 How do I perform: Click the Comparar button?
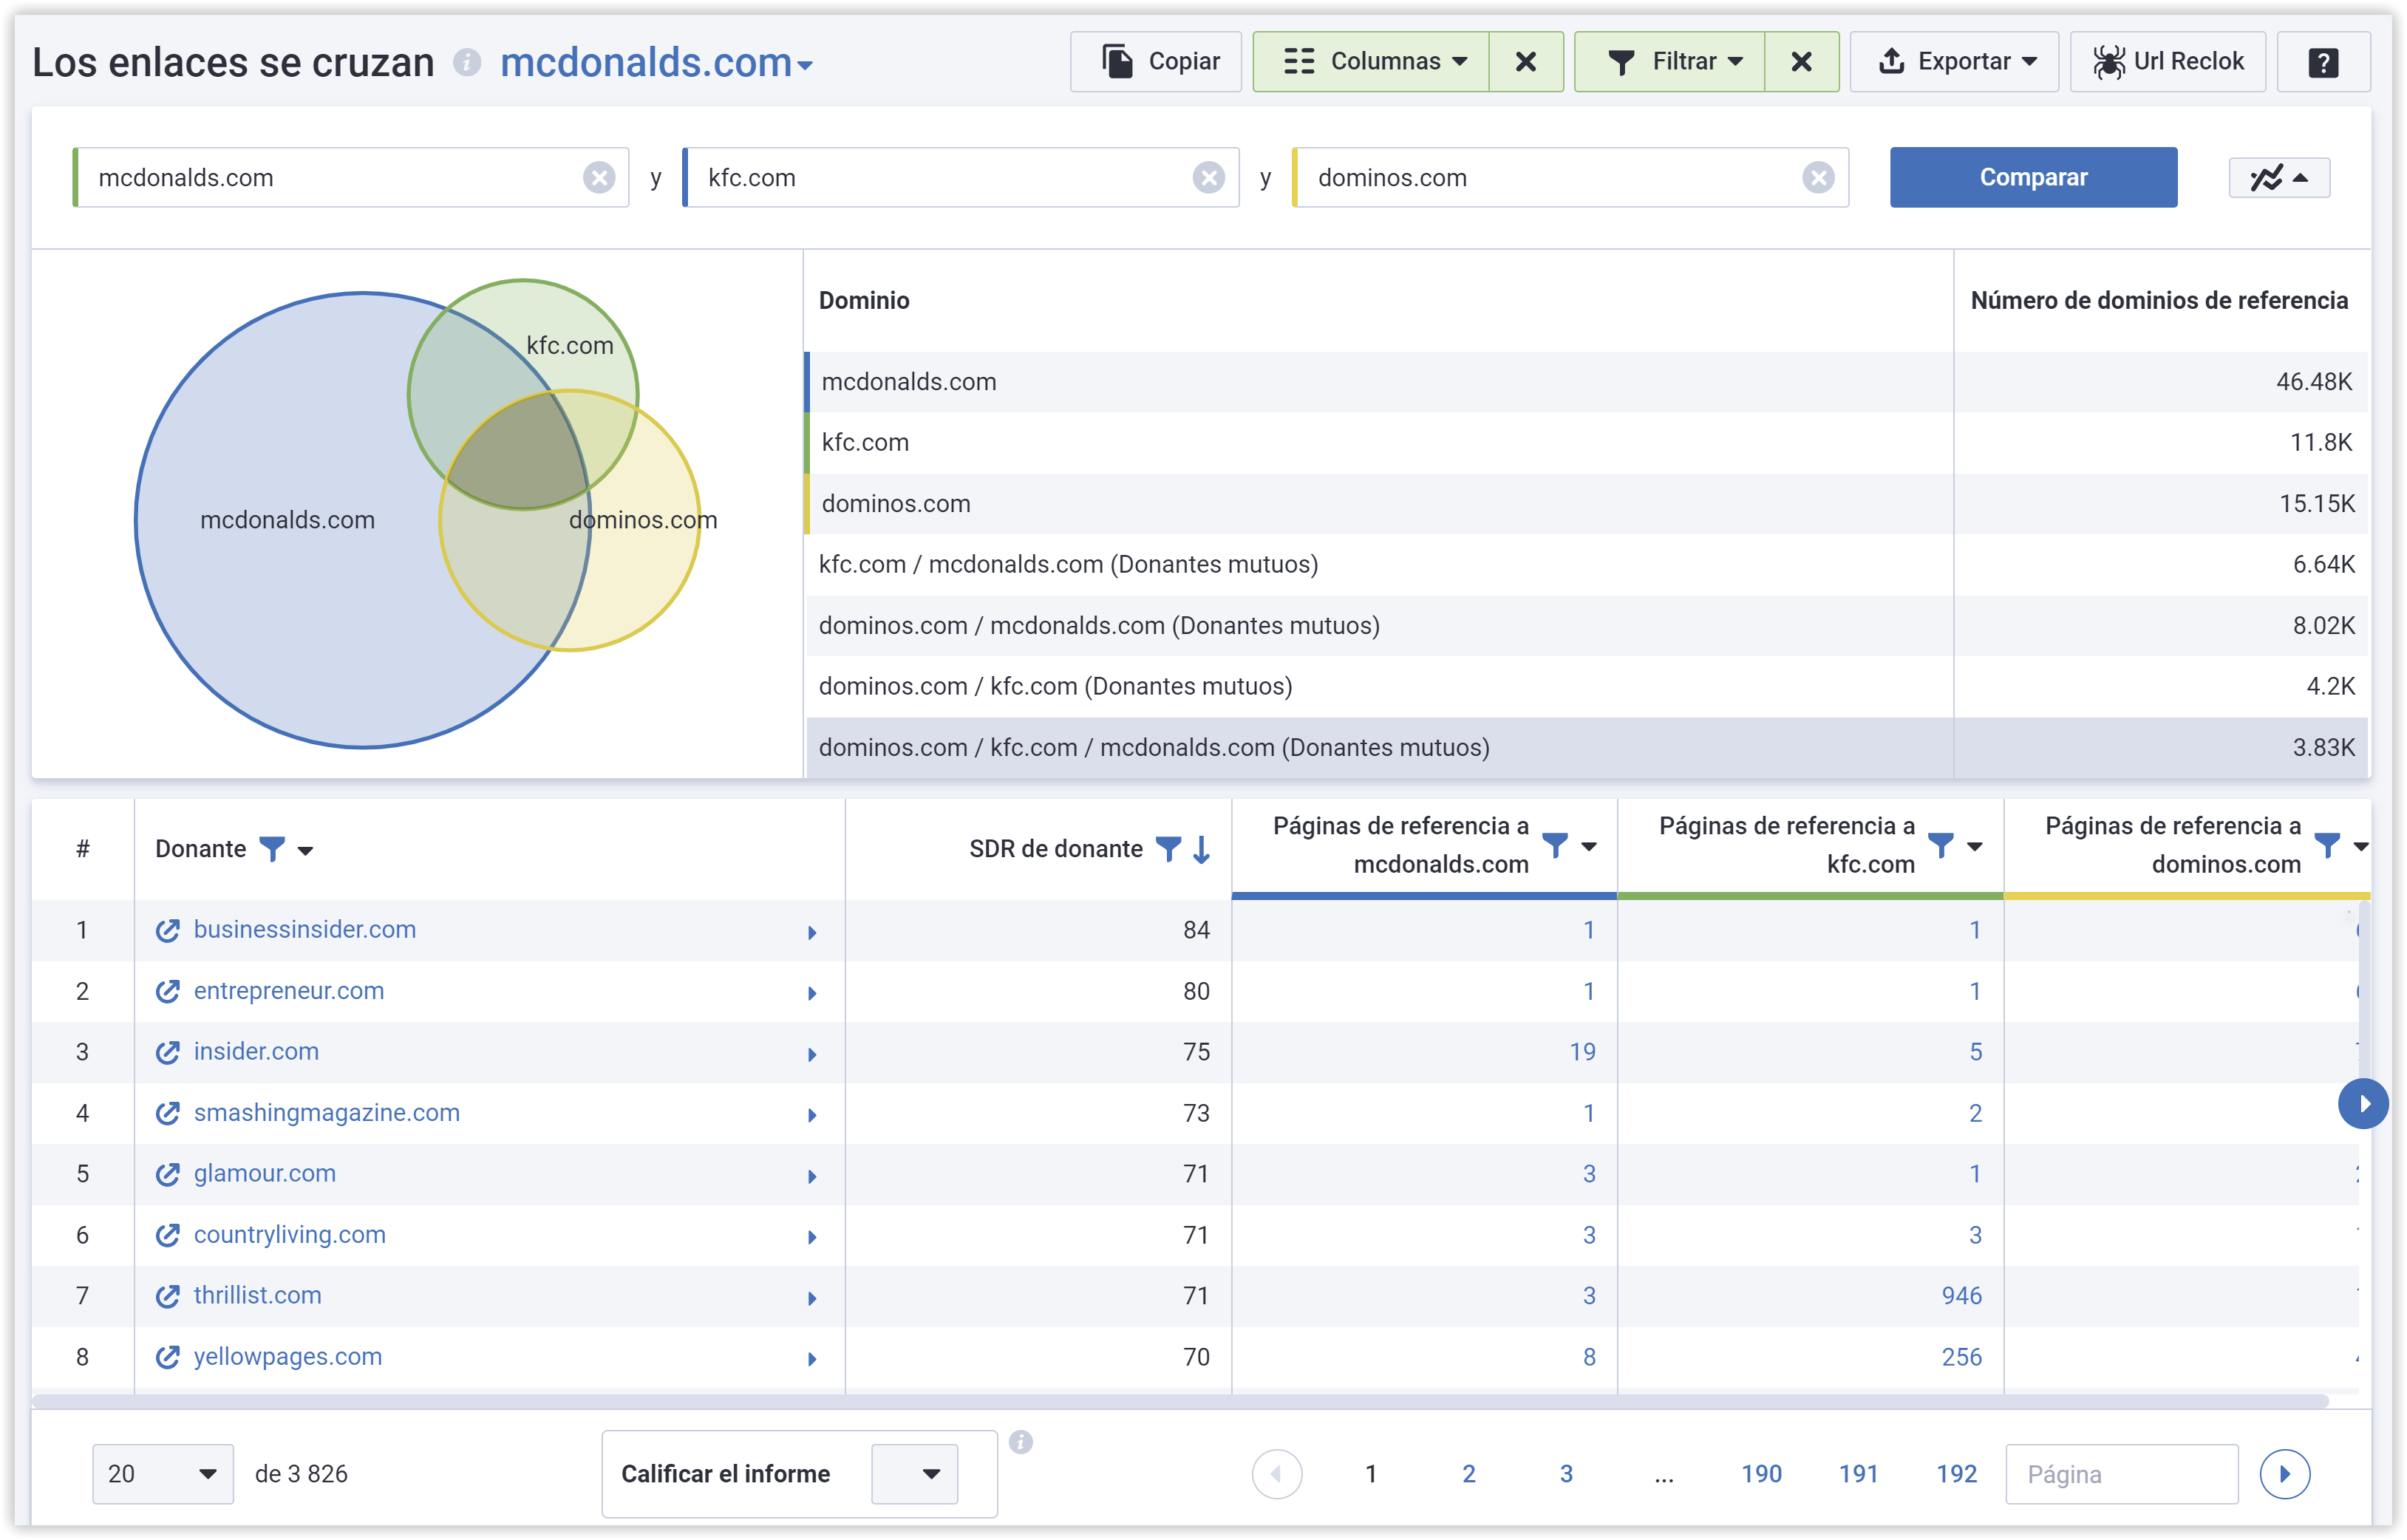click(2033, 177)
